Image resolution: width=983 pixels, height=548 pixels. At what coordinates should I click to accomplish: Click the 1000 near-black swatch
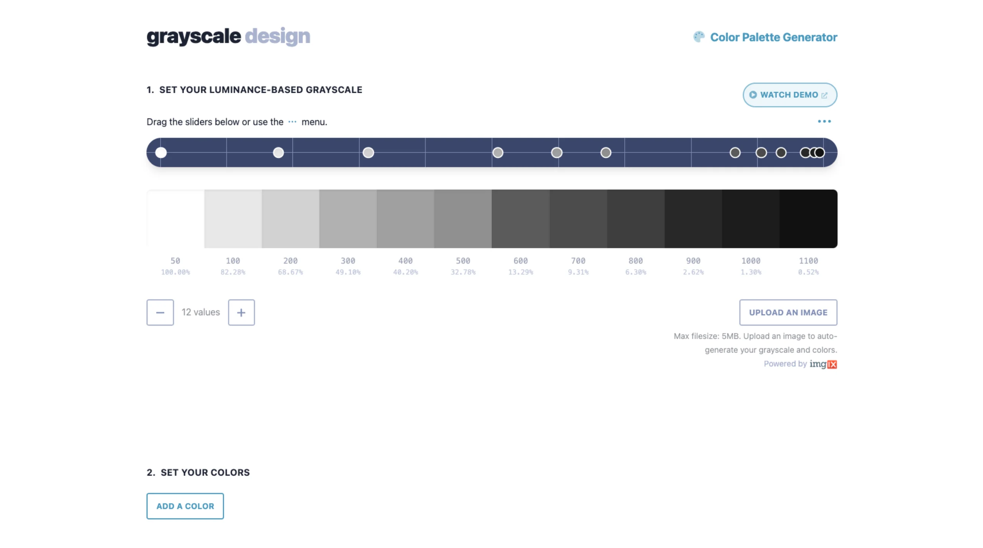(751, 219)
